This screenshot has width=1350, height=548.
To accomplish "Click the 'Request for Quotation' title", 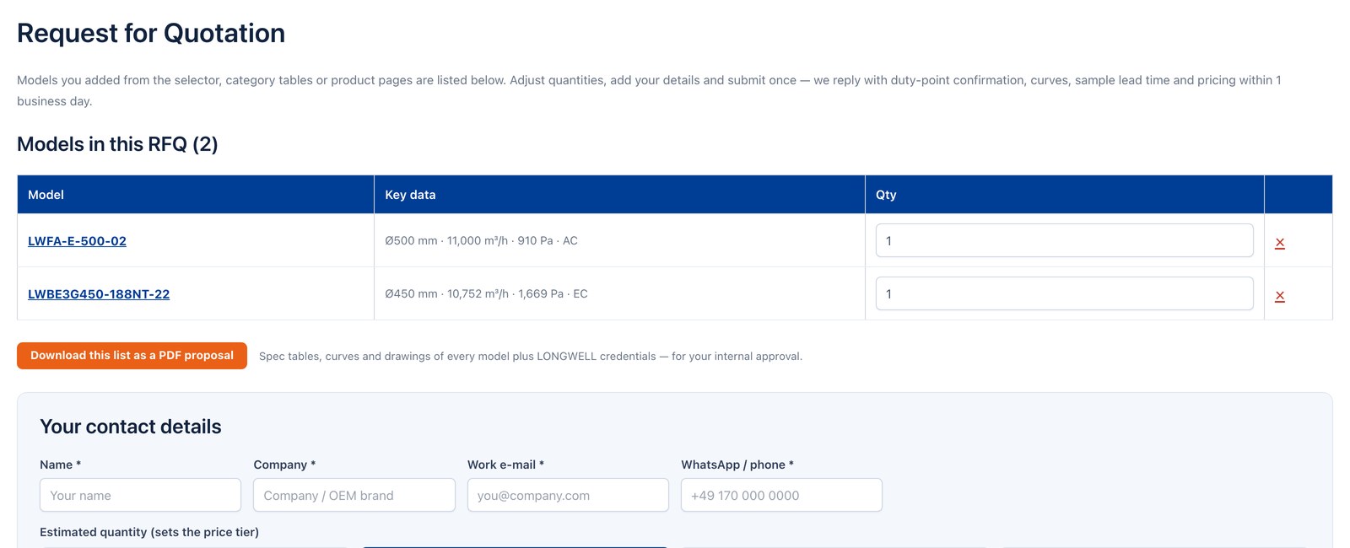I will 151,33.
